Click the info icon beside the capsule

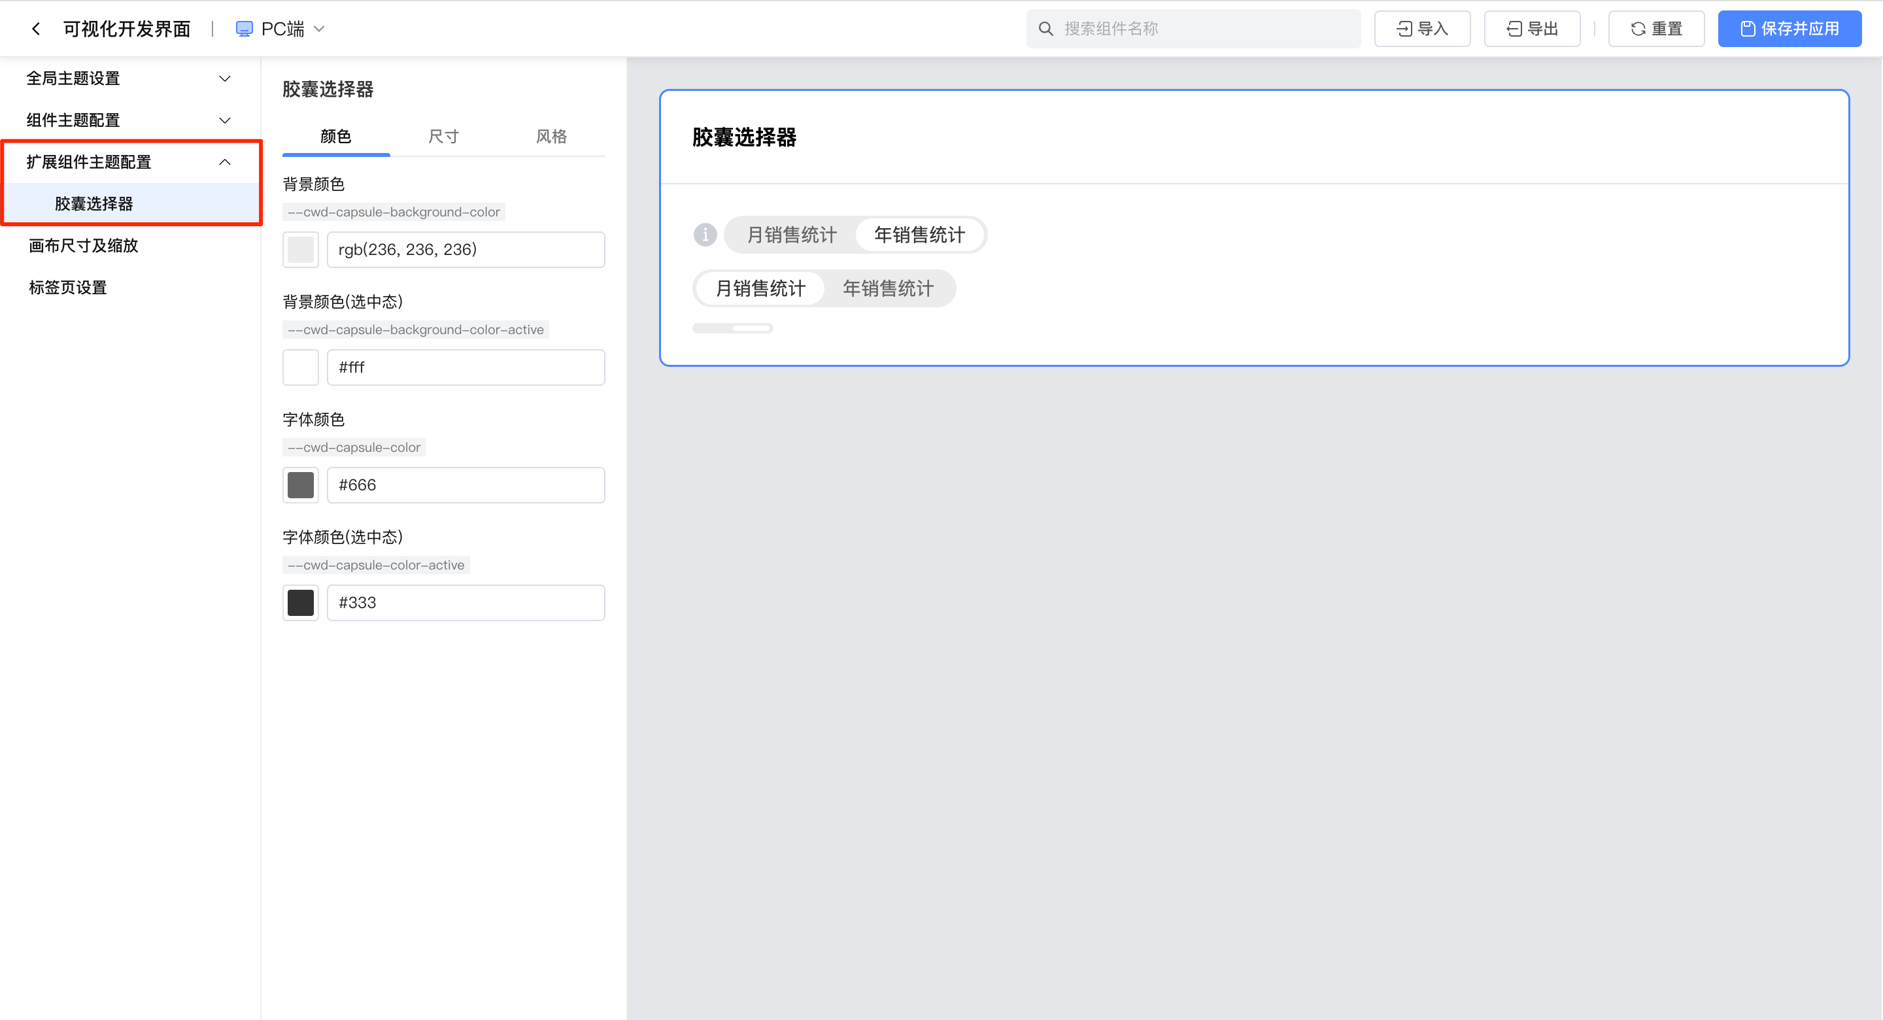point(705,235)
